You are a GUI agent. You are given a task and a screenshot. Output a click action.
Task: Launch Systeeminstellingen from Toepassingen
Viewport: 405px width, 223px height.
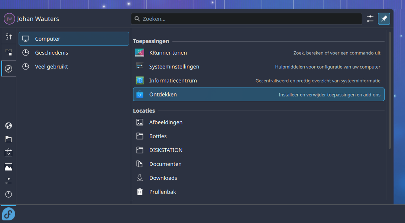[x=174, y=67]
